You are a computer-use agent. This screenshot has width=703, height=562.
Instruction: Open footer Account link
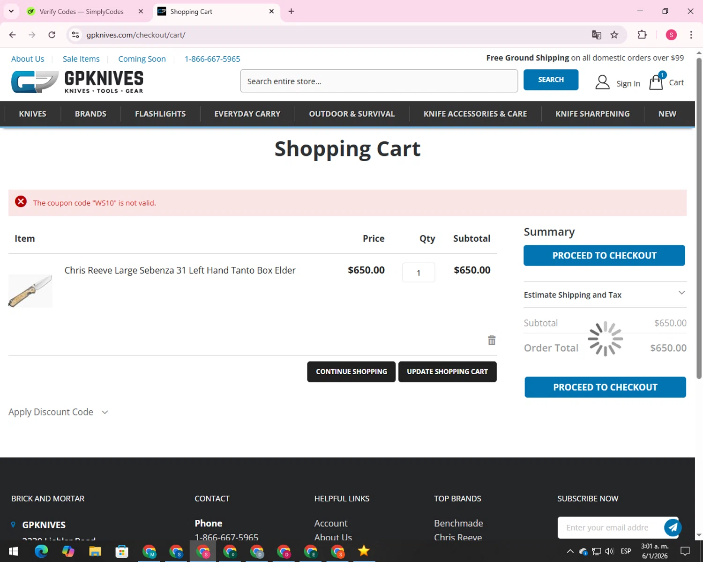(331, 523)
